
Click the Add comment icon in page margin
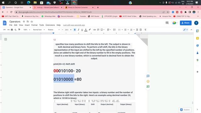point(148,76)
